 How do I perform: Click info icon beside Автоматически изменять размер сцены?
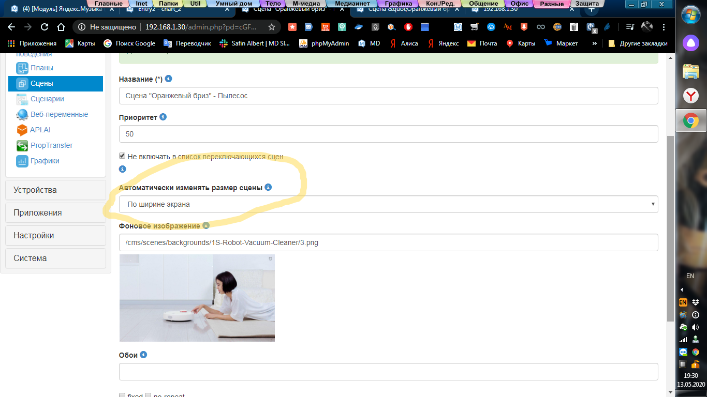pyautogui.click(x=268, y=188)
